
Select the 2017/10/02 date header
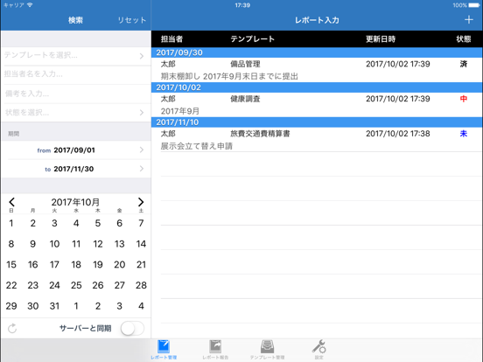(317, 87)
